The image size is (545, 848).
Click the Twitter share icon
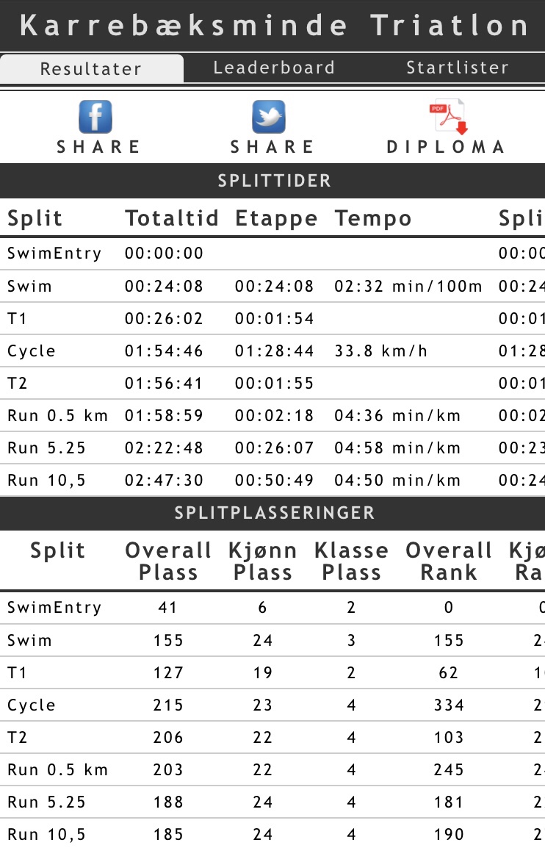pyautogui.click(x=269, y=117)
